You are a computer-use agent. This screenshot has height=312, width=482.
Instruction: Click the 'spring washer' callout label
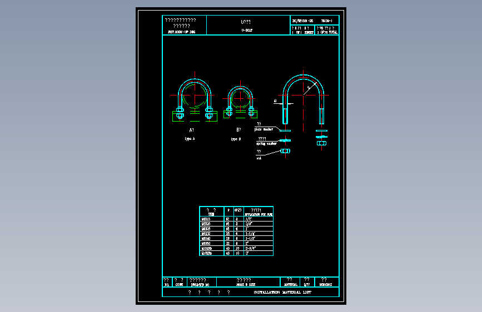266,144
